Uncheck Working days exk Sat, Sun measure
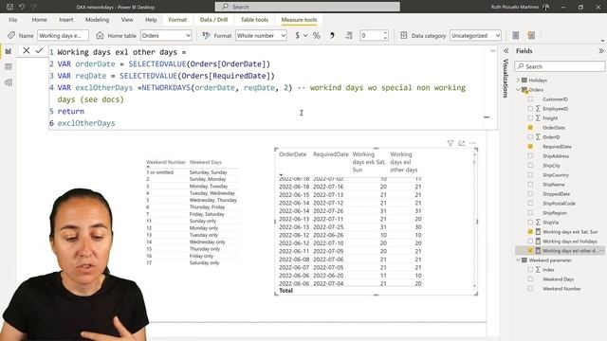 pos(530,231)
